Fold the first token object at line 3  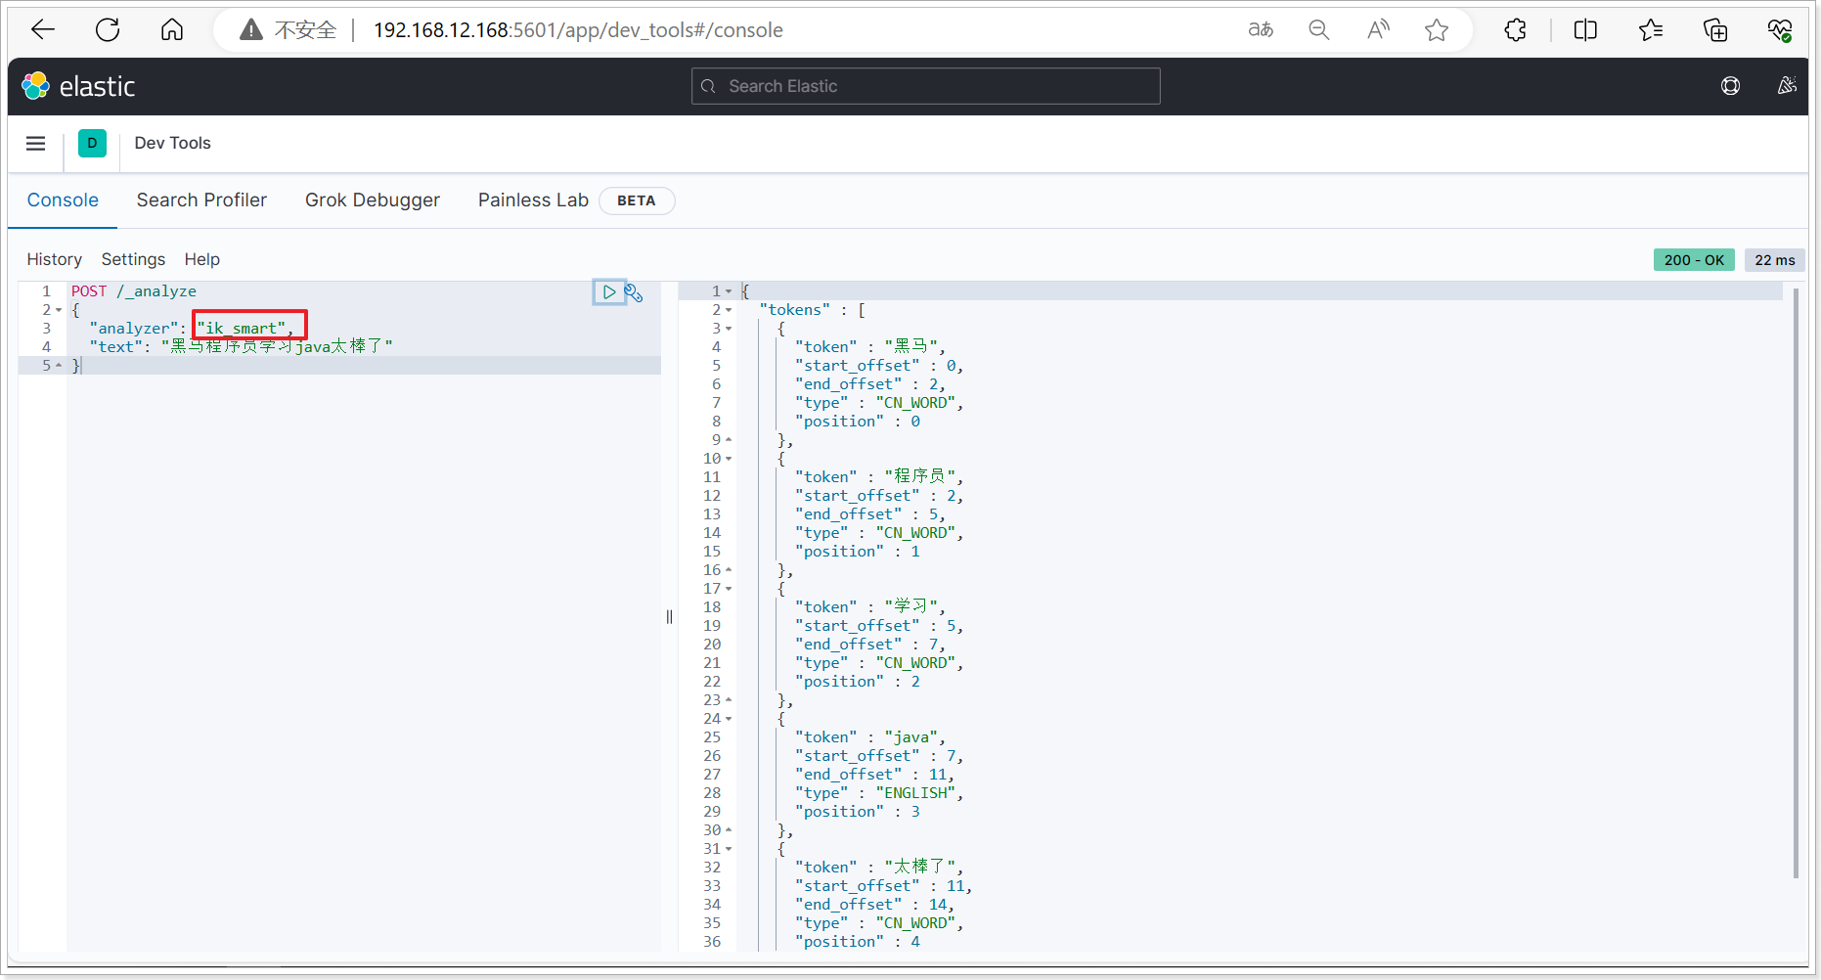pos(729,329)
